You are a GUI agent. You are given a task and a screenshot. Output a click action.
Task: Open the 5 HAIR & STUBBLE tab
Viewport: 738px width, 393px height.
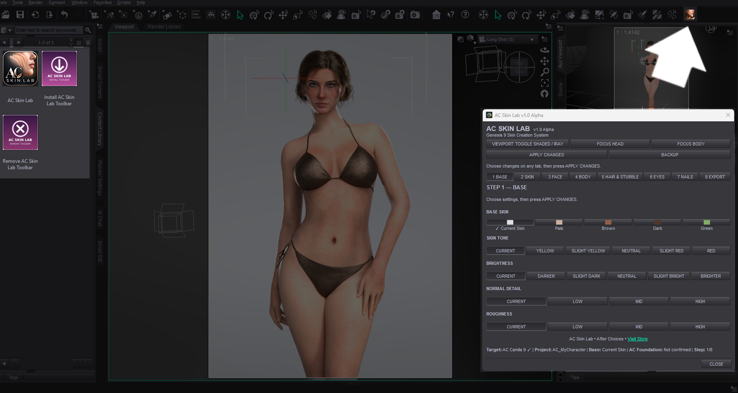[620, 177]
